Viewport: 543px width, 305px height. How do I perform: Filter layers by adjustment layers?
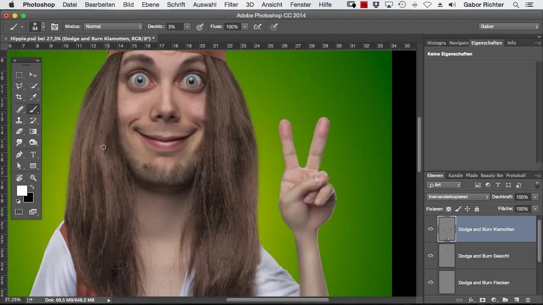click(488, 185)
